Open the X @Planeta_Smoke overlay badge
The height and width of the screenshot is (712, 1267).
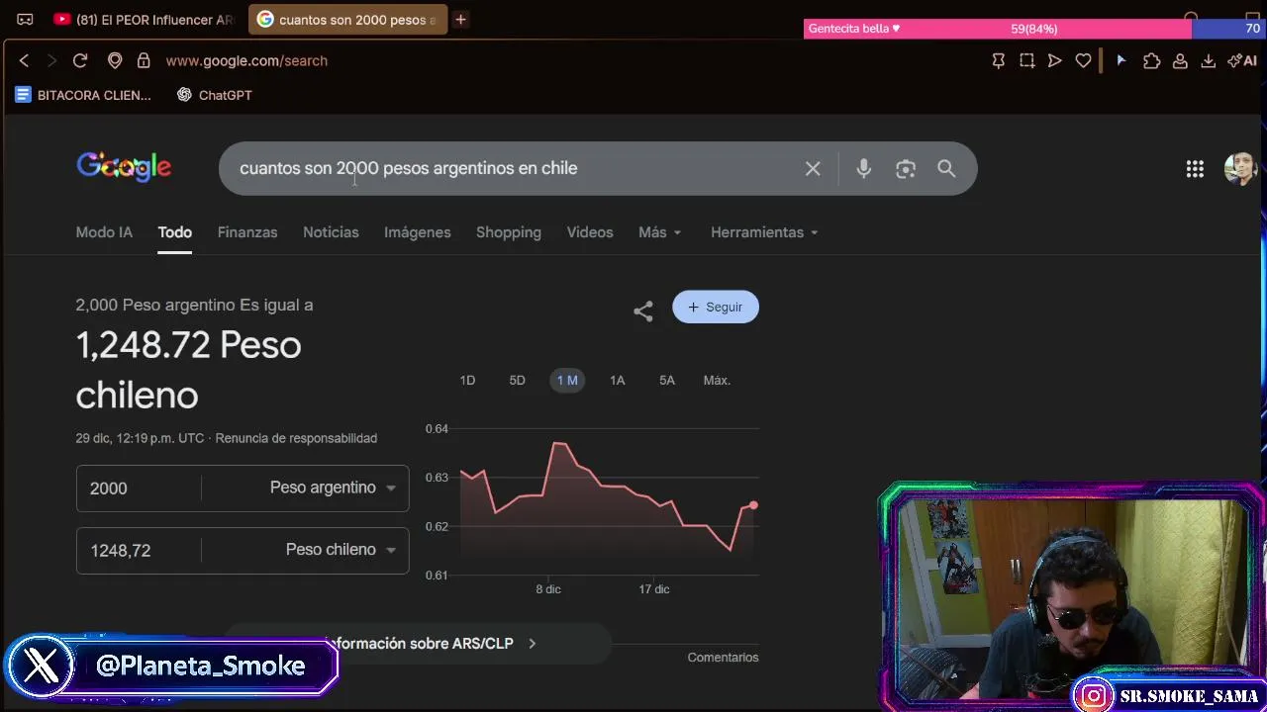coord(172,667)
